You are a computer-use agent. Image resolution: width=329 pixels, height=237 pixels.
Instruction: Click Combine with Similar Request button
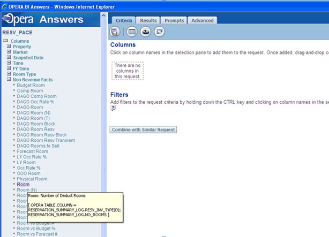click(143, 129)
